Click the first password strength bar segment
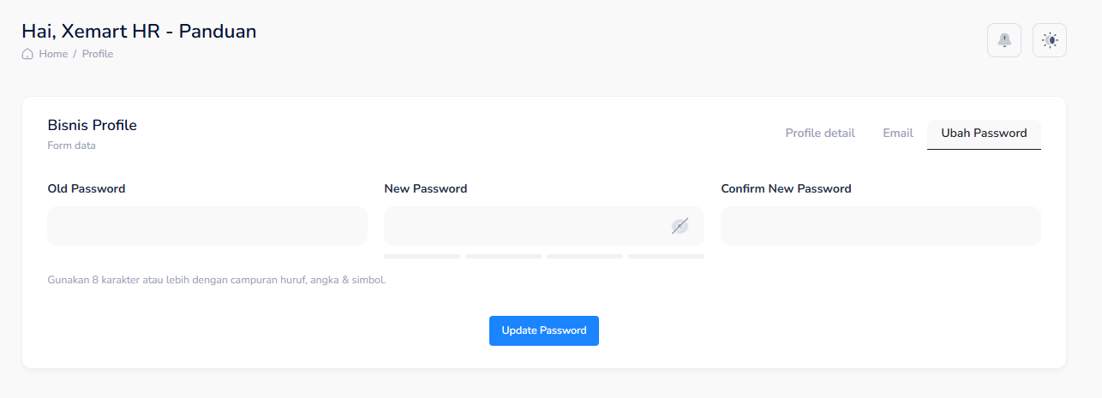Screen dimensions: 1102x398 (x=422, y=256)
